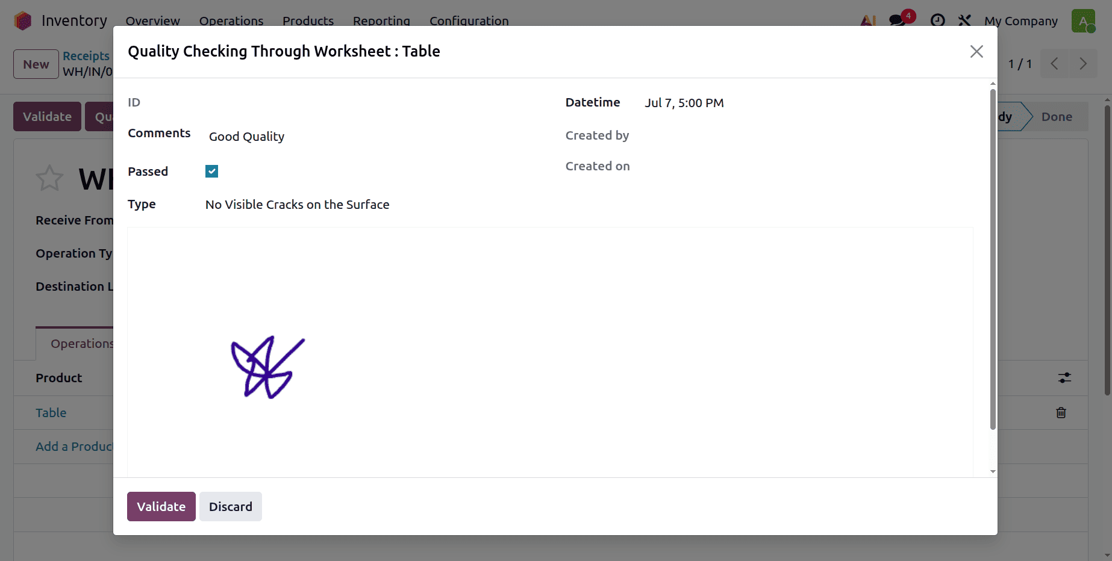Click the New button
Image resolution: width=1112 pixels, height=561 pixels.
pos(36,64)
